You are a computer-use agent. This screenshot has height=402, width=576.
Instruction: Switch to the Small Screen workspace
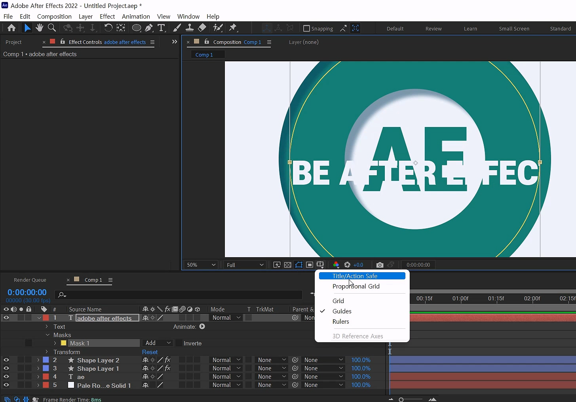[514, 28]
